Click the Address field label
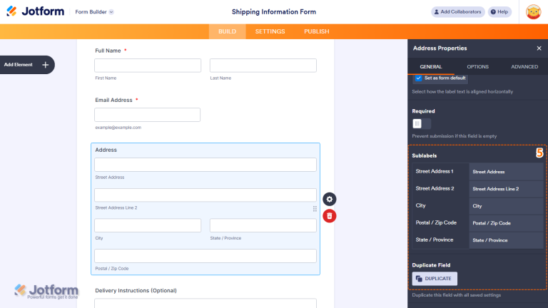This screenshot has width=548, height=308. coord(106,150)
